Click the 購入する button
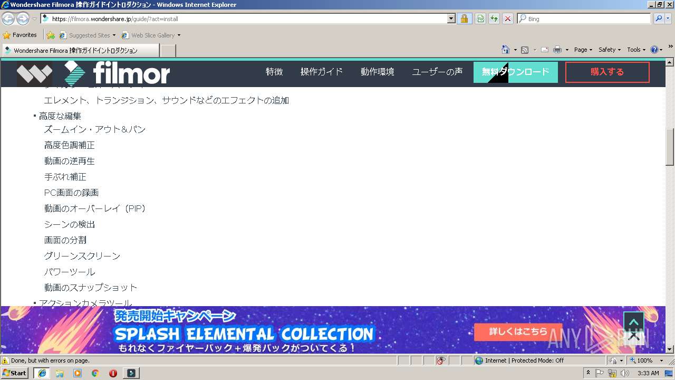The image size is (675, 380). tap(607, 72)
